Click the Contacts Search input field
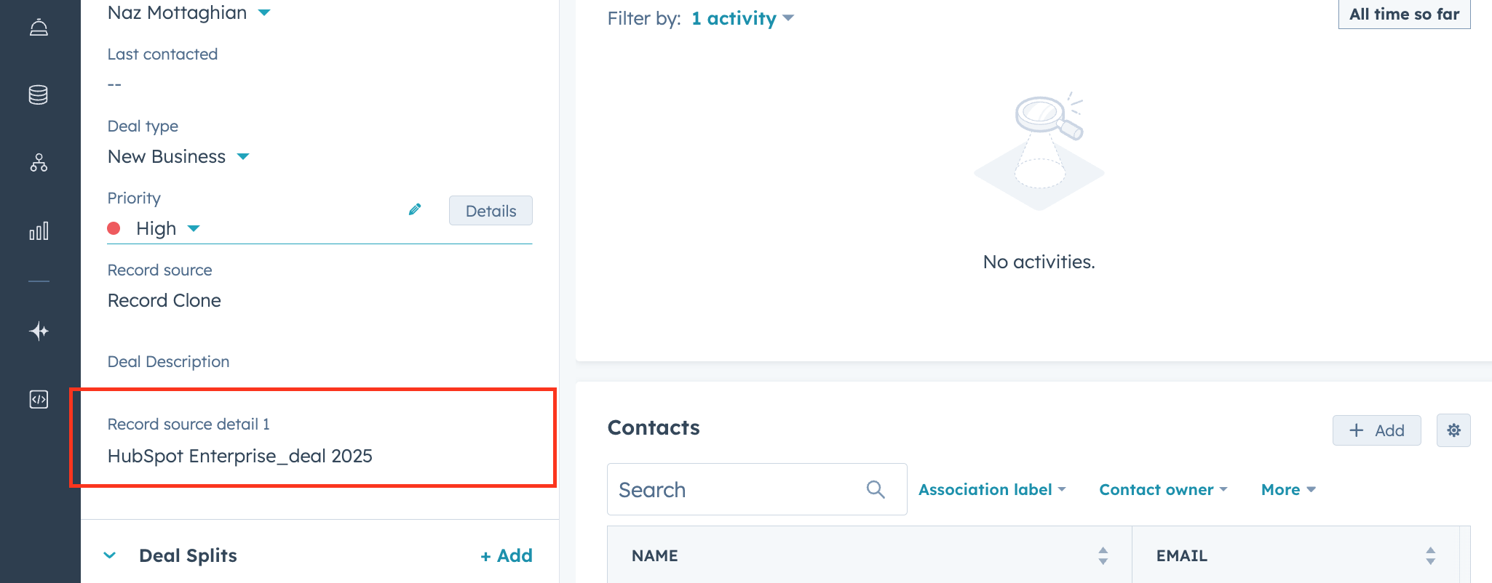The height and width of the screenshot is (583, 1492). coord(757,489)
